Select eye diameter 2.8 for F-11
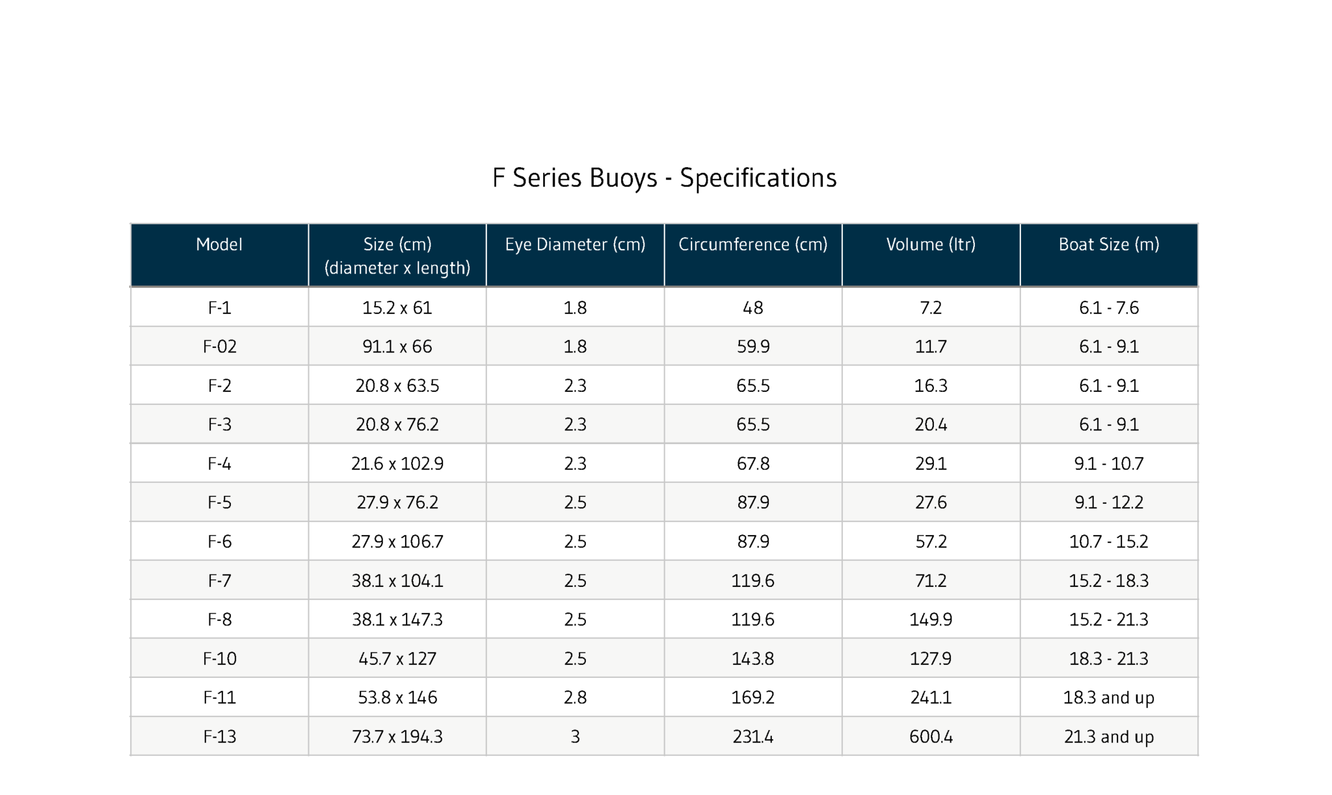 pyautogui.click(x=575, y=697)
